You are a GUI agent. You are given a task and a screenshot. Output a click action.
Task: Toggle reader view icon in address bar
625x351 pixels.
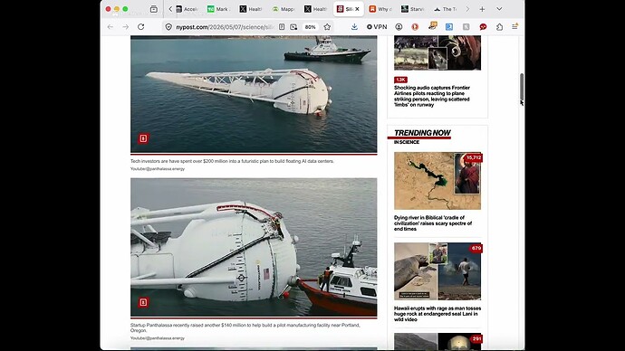282,26
